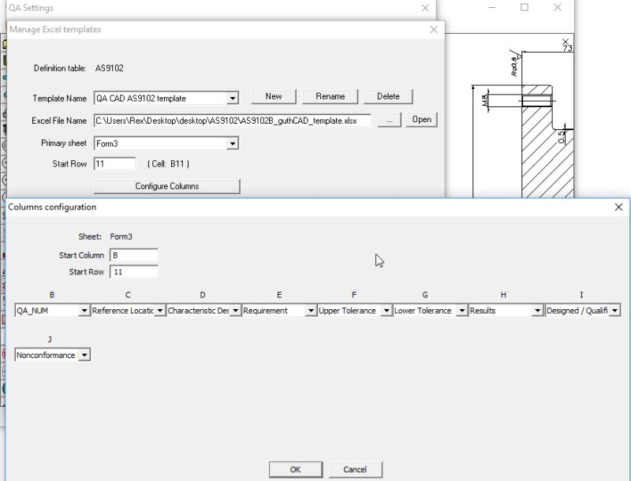Open the Requirement column dropdown
631x481 pixels.
coord(310,311)
